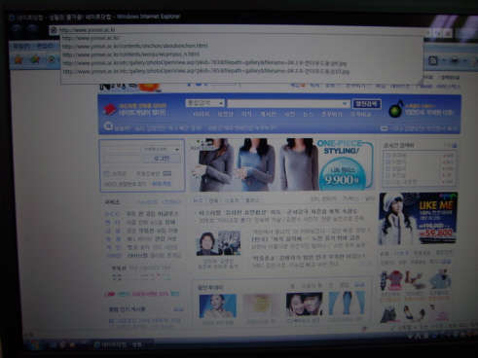Viewport: 478px width, 358px height.
Task: Click the Refresh button beside address bar
Action: [x=438, y=33]
